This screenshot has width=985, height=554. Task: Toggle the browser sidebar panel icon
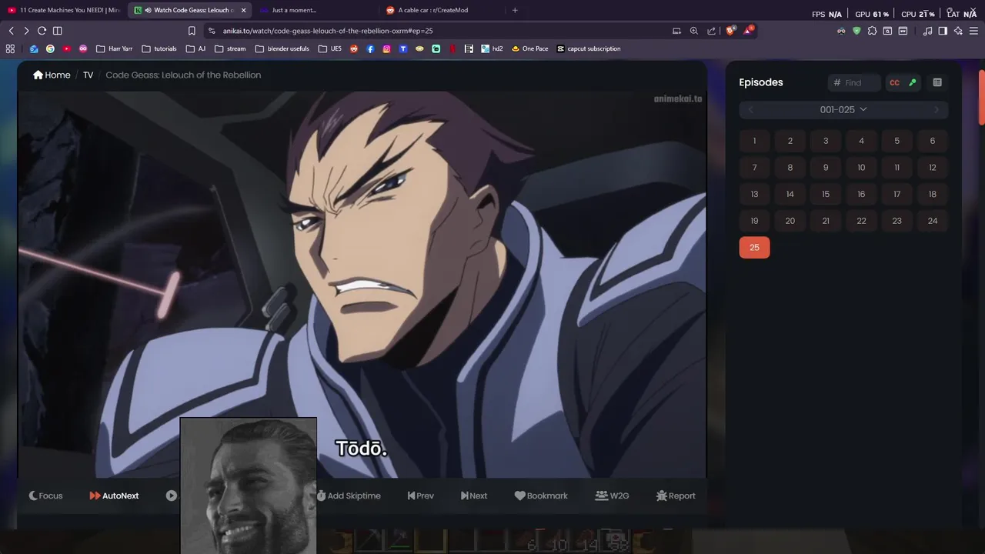point(57,31)
